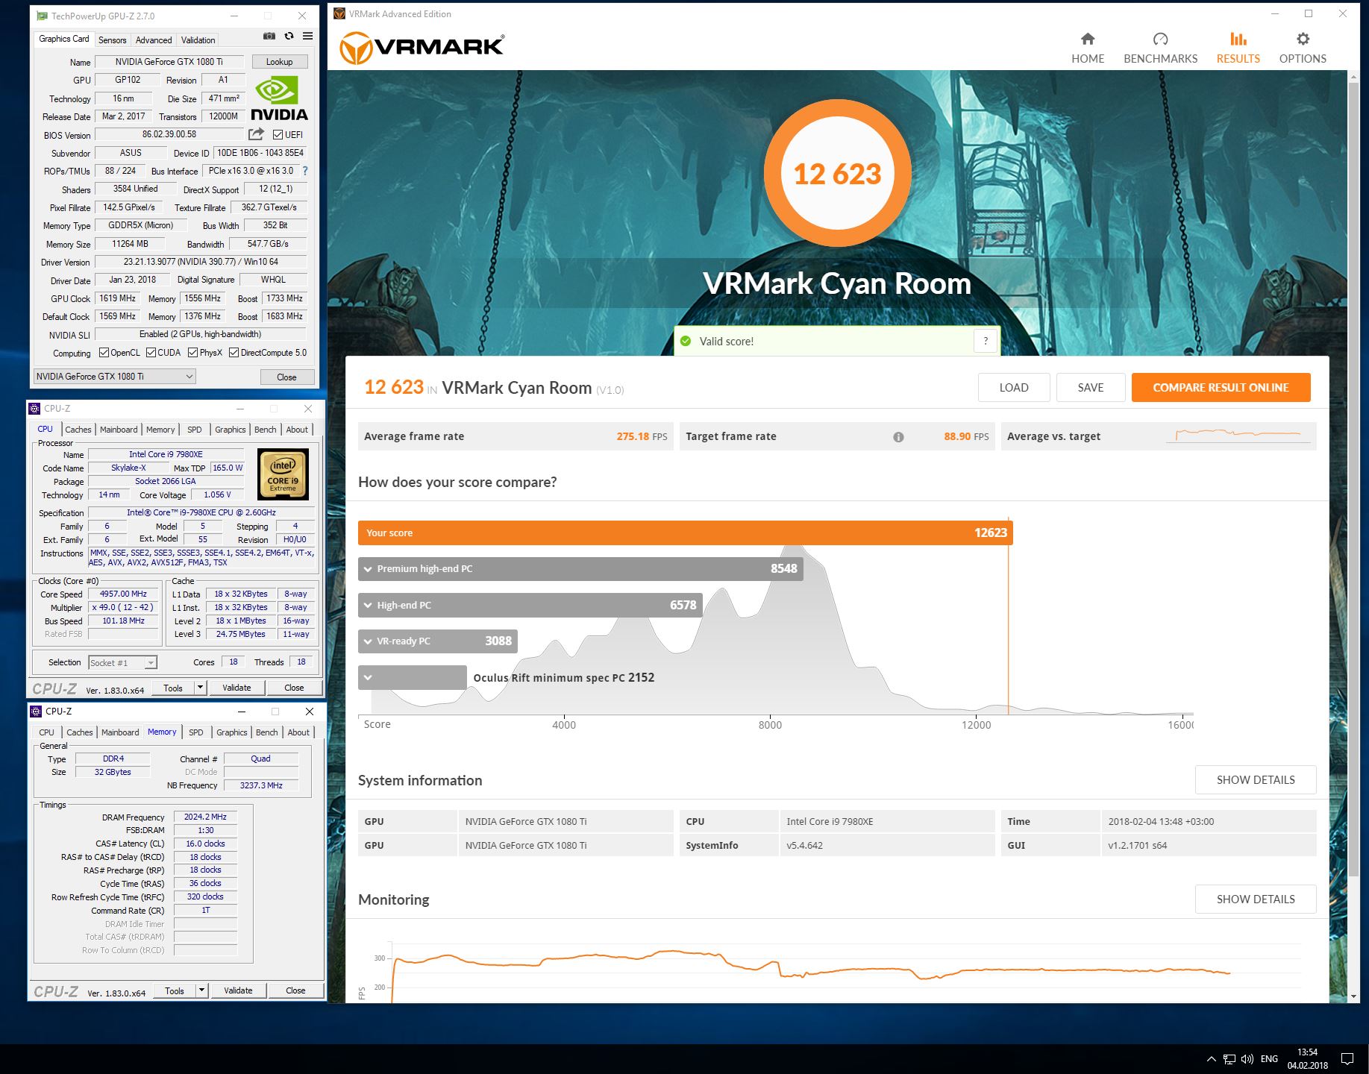Click Validate in the CPU-Z CPU window
Viewport: 1369px width, 1074px height.
tap(236, 688)
